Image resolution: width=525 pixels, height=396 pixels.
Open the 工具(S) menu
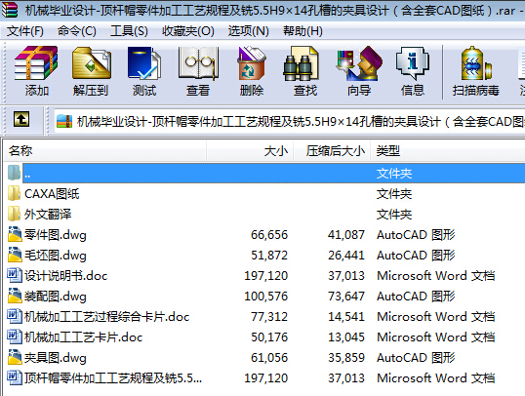pyautogui.click(x=129, y=31)
